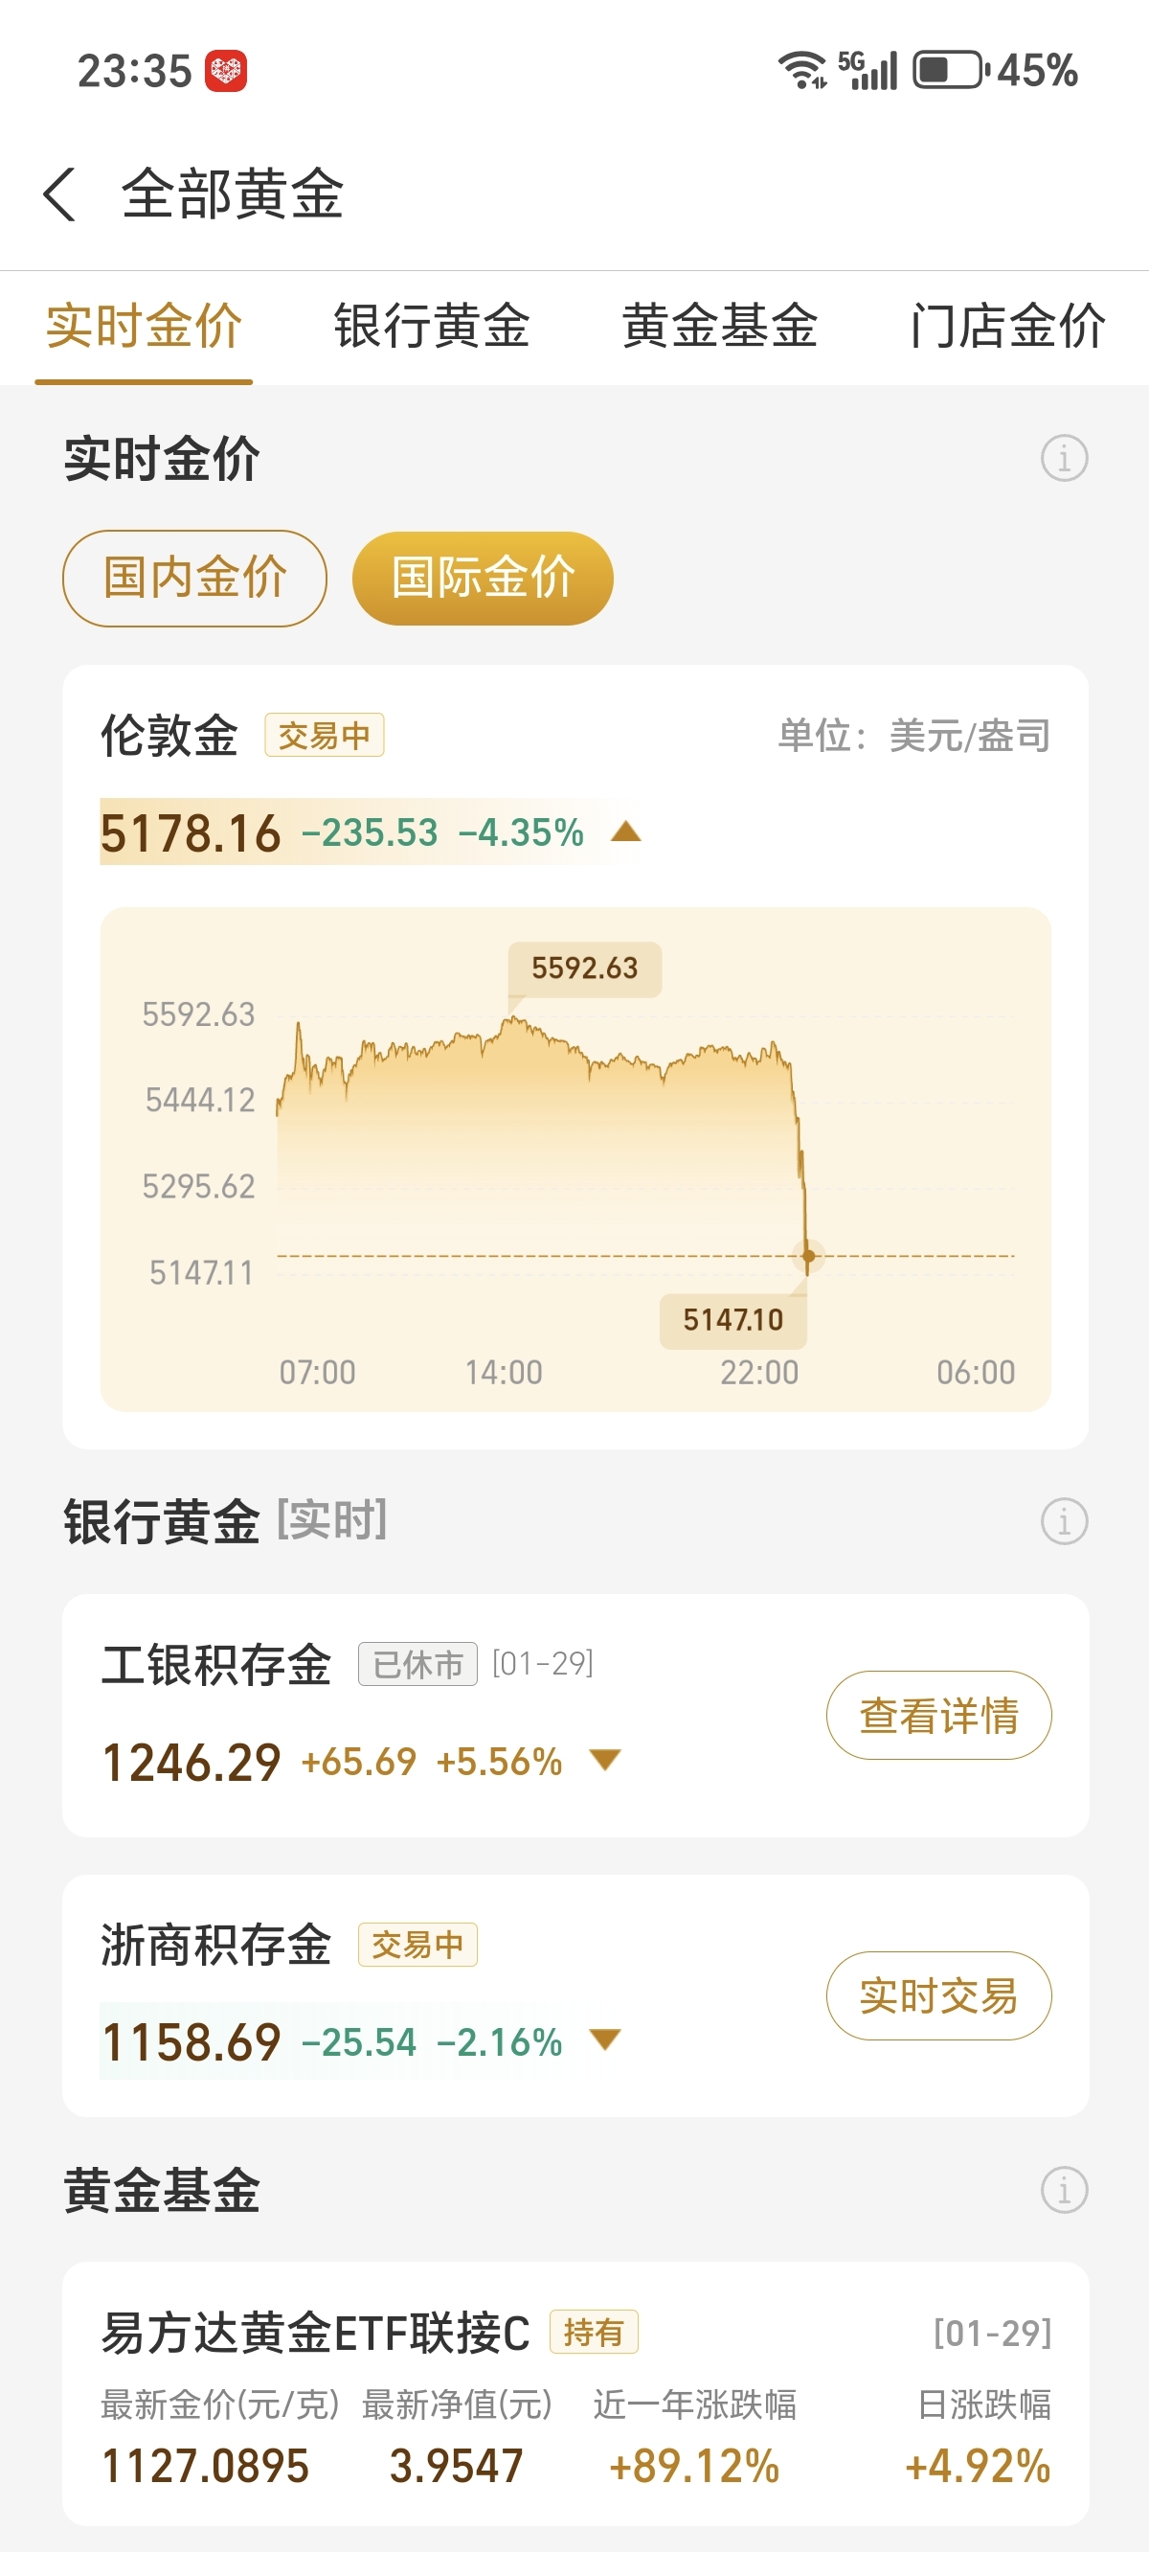This screenshot has width=1149, height=2552.
Task: Tap the back arrow icon
Action: 59,194
